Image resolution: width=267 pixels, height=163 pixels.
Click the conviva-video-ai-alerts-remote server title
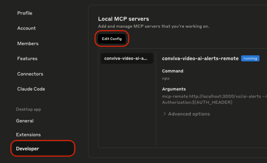(x=200, y=59)
